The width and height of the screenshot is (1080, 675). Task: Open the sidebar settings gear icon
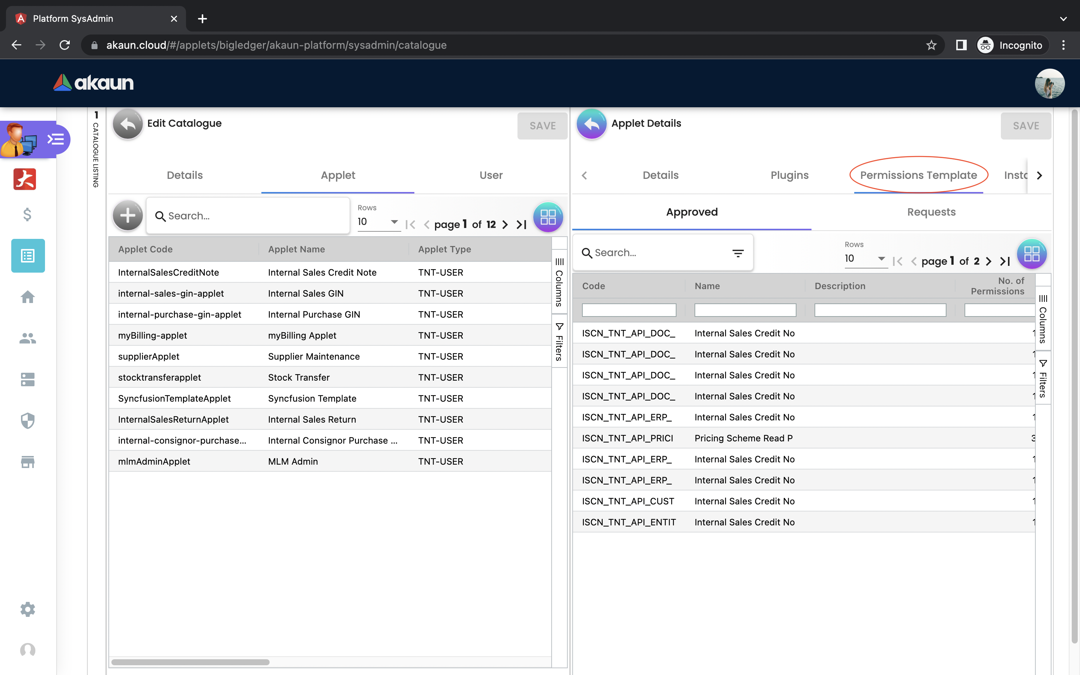pos(28,609)
